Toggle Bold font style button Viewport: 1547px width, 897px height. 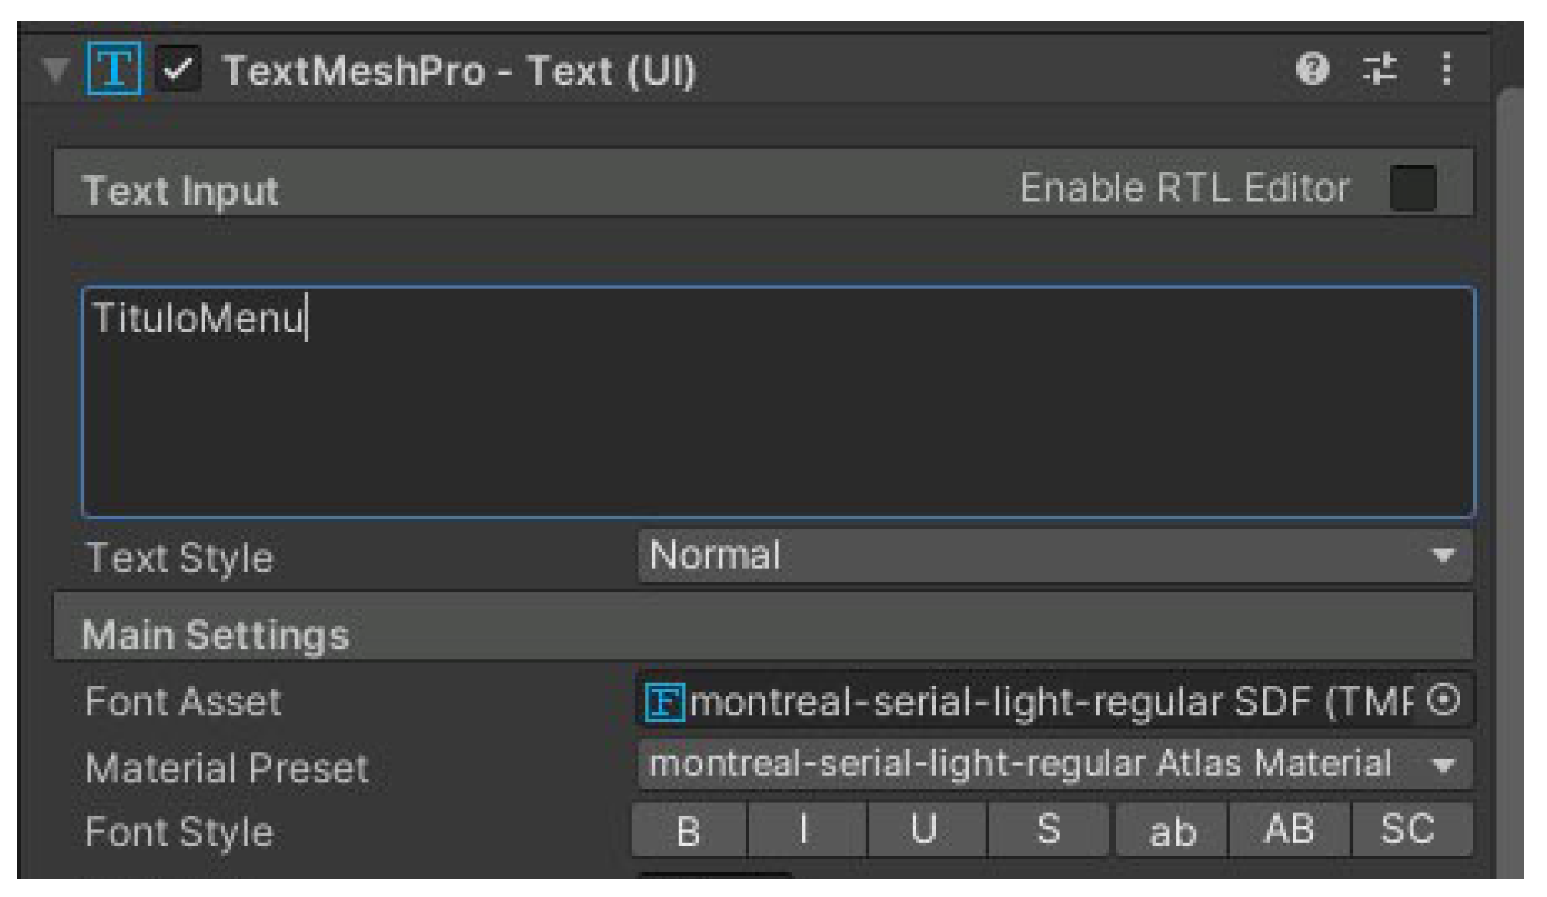click(688, 830)
